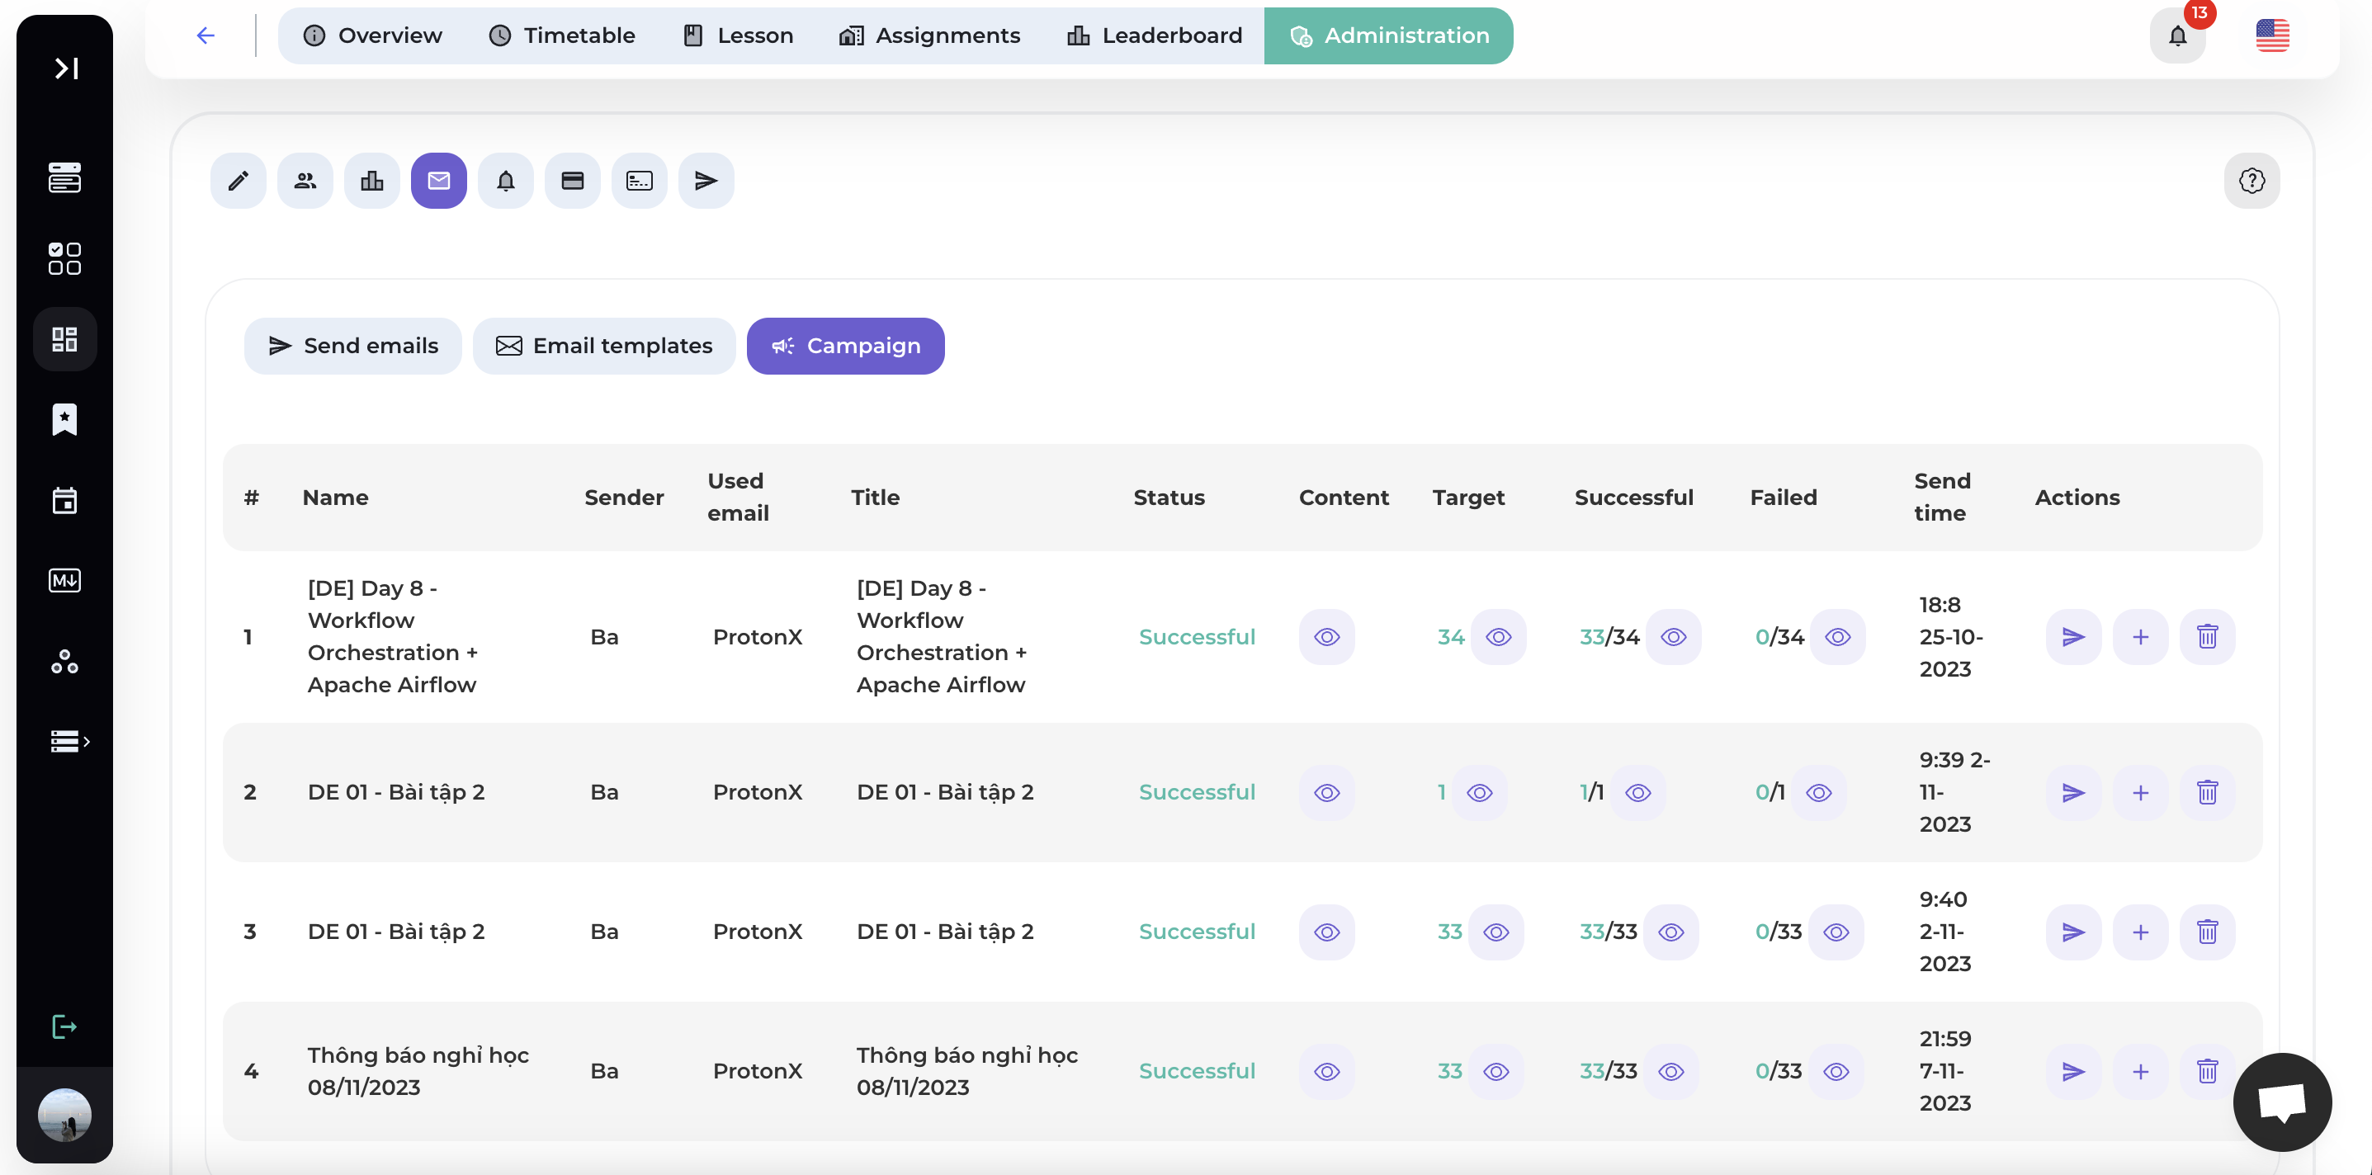View content of Thông báo nghỉ học campaign

pos(1326,1071)
